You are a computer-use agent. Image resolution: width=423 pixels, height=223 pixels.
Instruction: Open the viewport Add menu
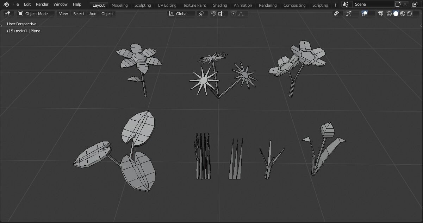[93, 14]
